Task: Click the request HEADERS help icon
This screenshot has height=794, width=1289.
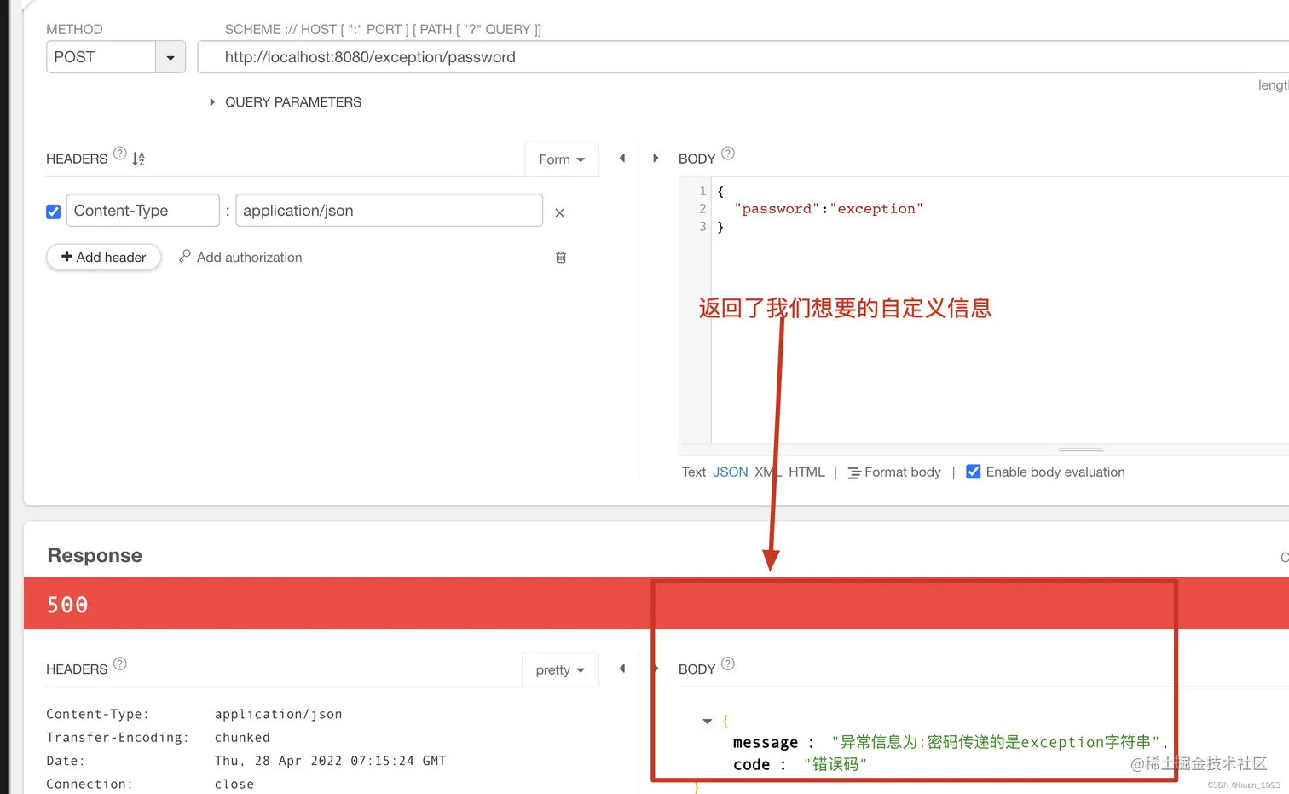Action: [x=120, y=154]
